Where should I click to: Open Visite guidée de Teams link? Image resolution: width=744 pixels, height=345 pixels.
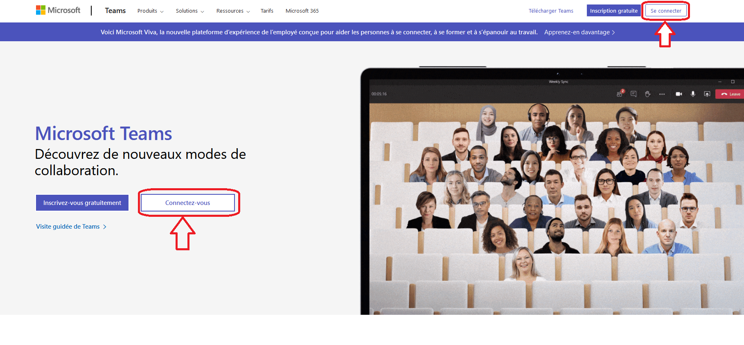(71, 227)
